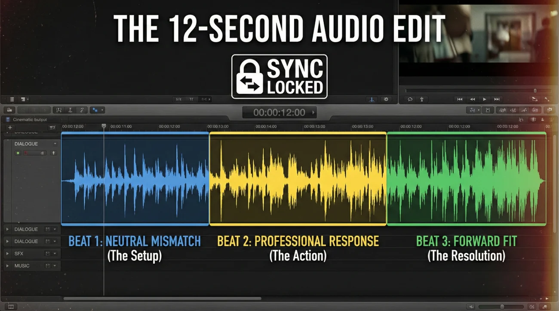
Task: Click the viewer scrubber bar handle
Action: tap(535, 91)
